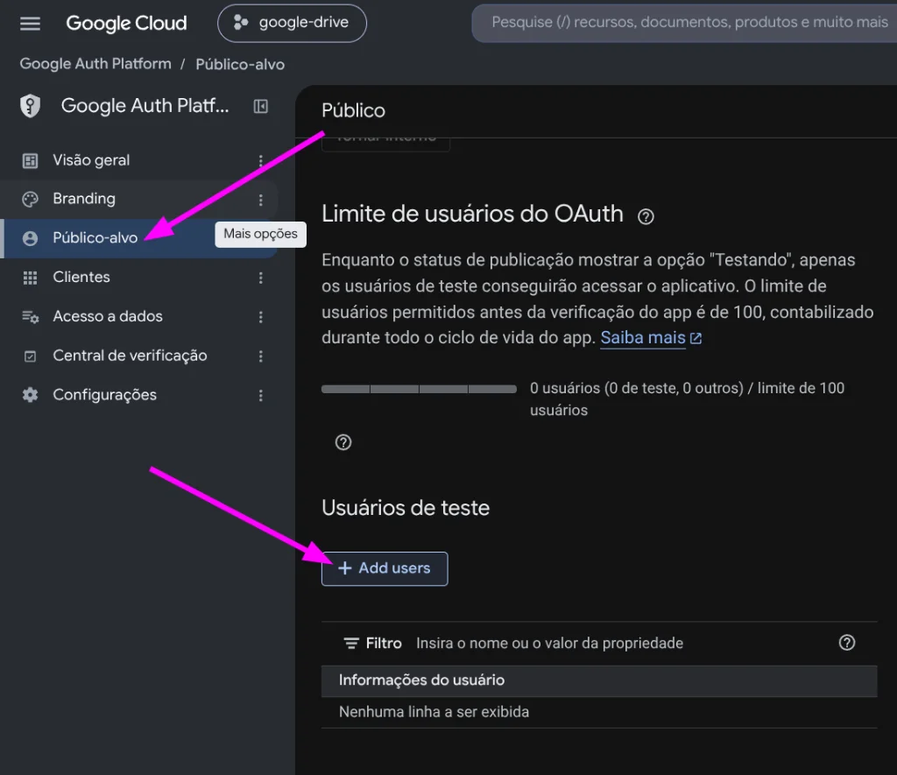897x775 pixels.
Task: Open more options for Visão geral
Action: 261,161
